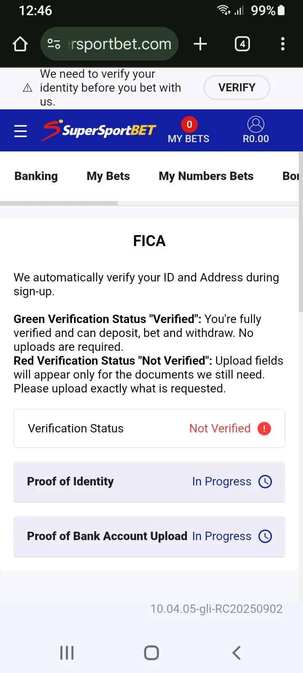303x673 pixels.
Task: Tap the red Not Verified alert icon
Action: (x=264, y=429)
